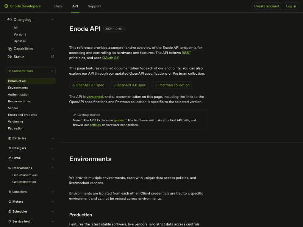Expand the Locations section chevron

[x=52, y=192]
